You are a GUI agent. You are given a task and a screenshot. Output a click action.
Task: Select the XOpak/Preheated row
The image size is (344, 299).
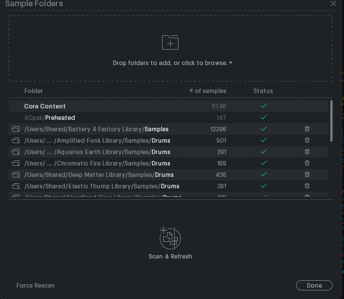point(49,118)
